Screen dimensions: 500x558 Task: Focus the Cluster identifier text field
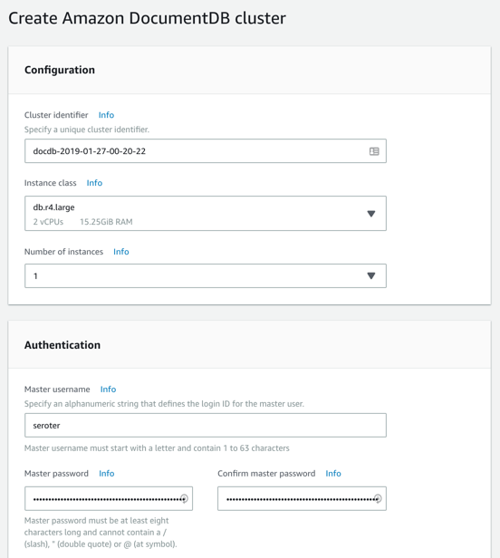click(206, 151)
